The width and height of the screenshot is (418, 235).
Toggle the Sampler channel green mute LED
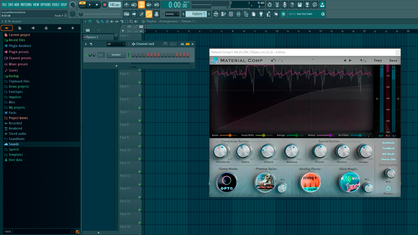click(86, 55)
